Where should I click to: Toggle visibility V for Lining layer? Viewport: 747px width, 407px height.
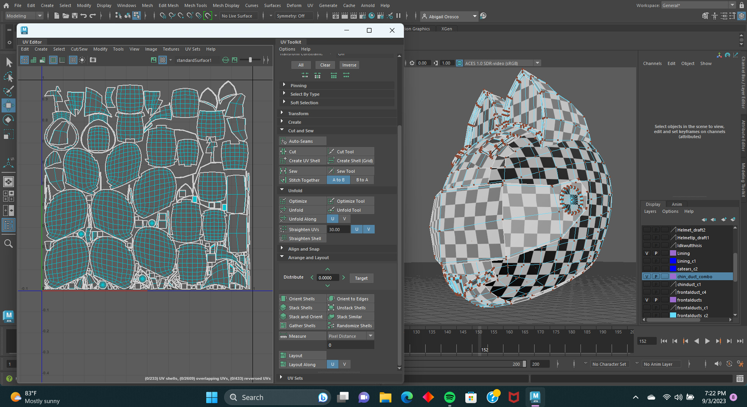click(647, 253)
